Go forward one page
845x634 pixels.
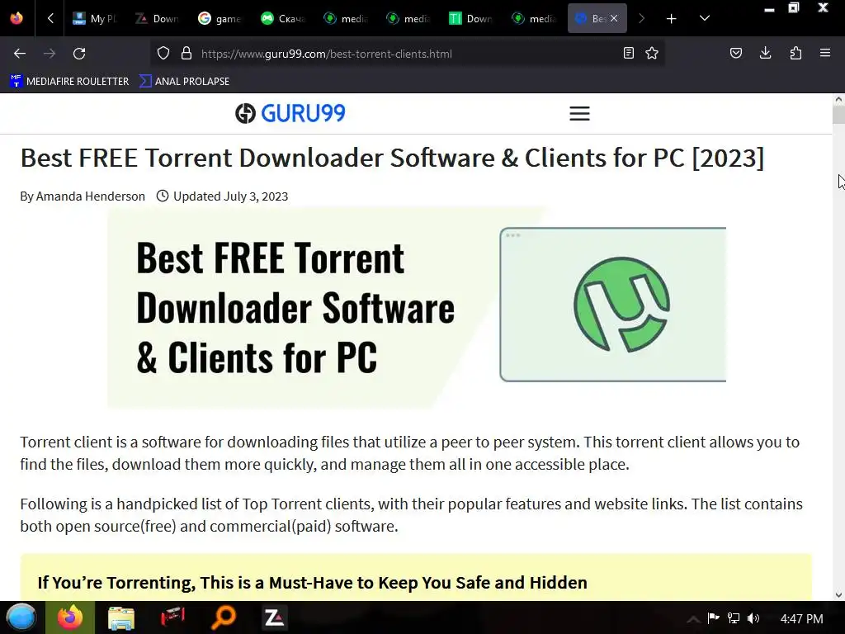tap(50, 54)
